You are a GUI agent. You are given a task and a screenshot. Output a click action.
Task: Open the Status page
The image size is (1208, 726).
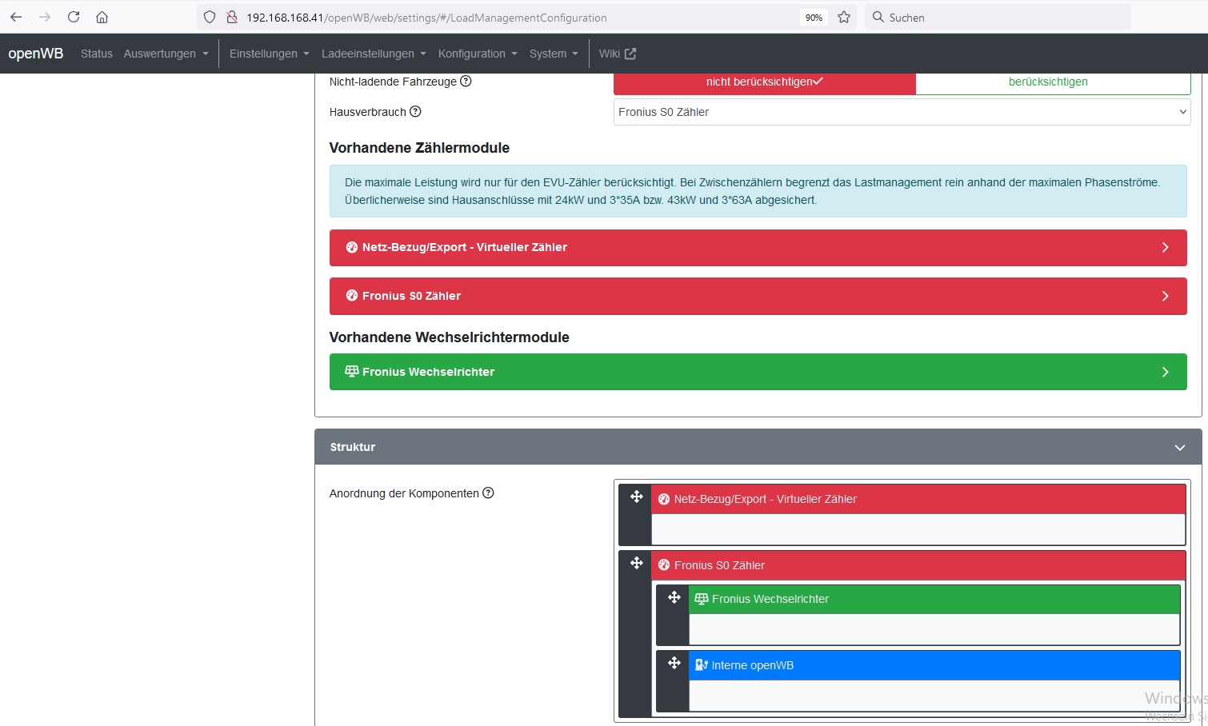point(97,54)
